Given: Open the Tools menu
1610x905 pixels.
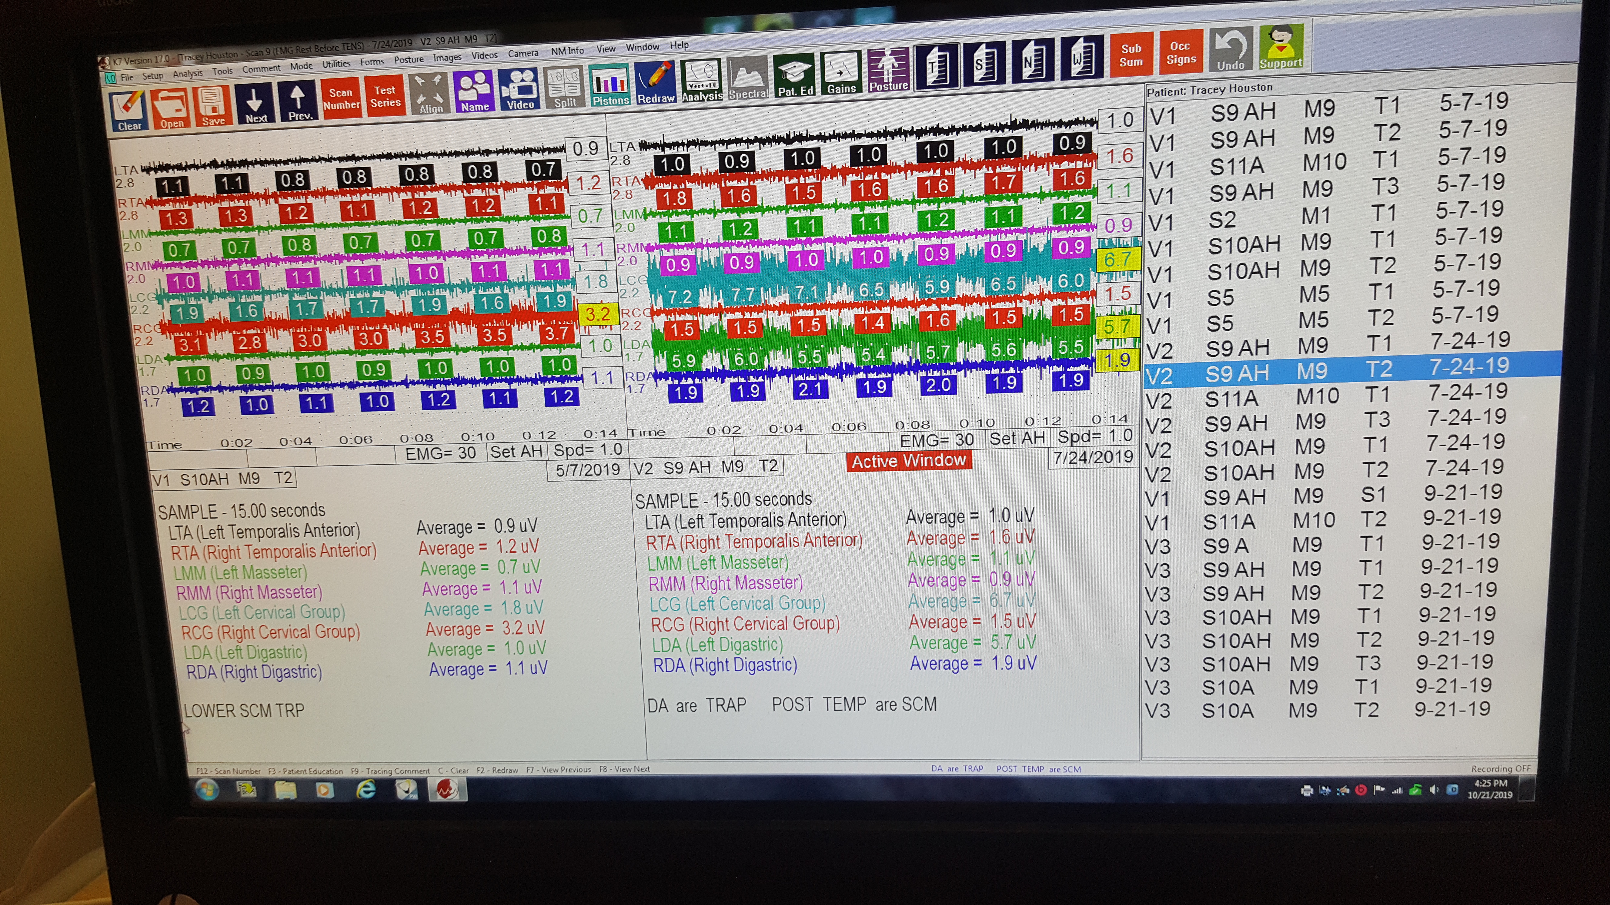Looking at the screenshot, I should click(222, 71).
